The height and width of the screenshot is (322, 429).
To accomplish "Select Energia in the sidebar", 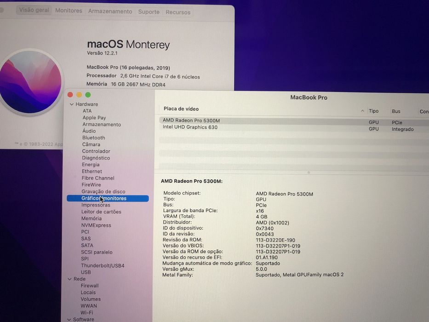I will (91, 165).
